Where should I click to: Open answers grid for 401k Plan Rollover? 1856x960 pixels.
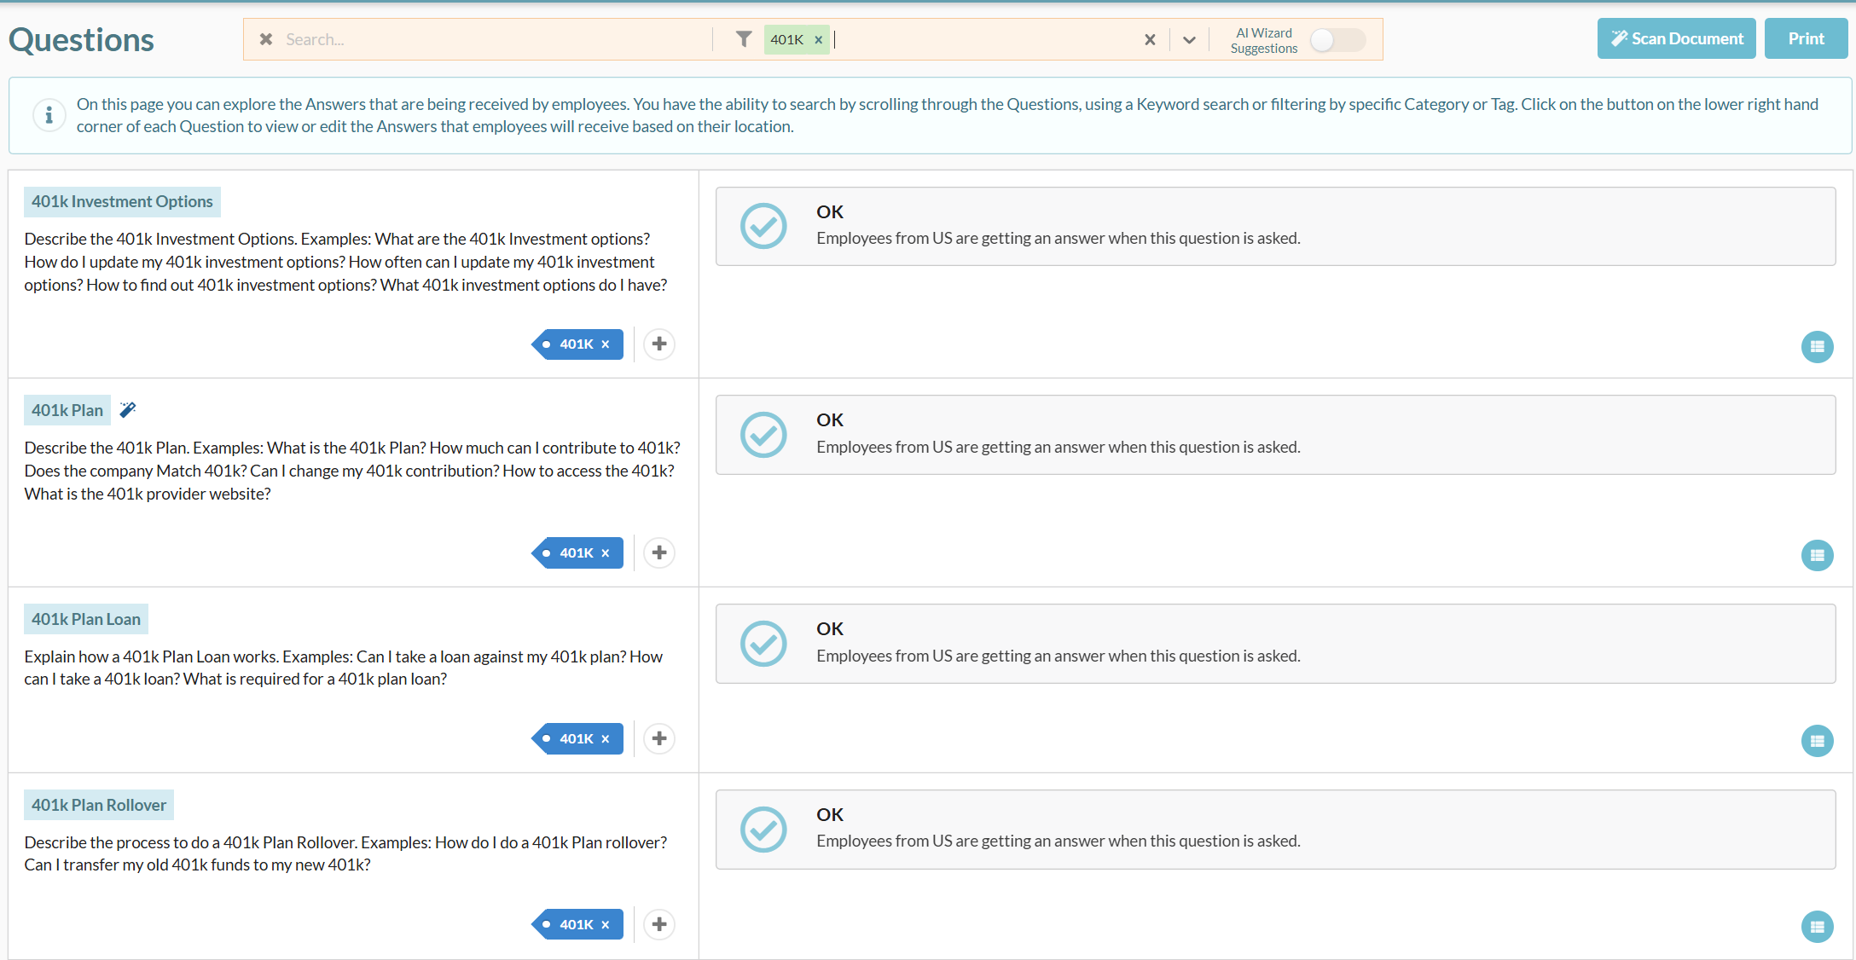(1817, 927)
